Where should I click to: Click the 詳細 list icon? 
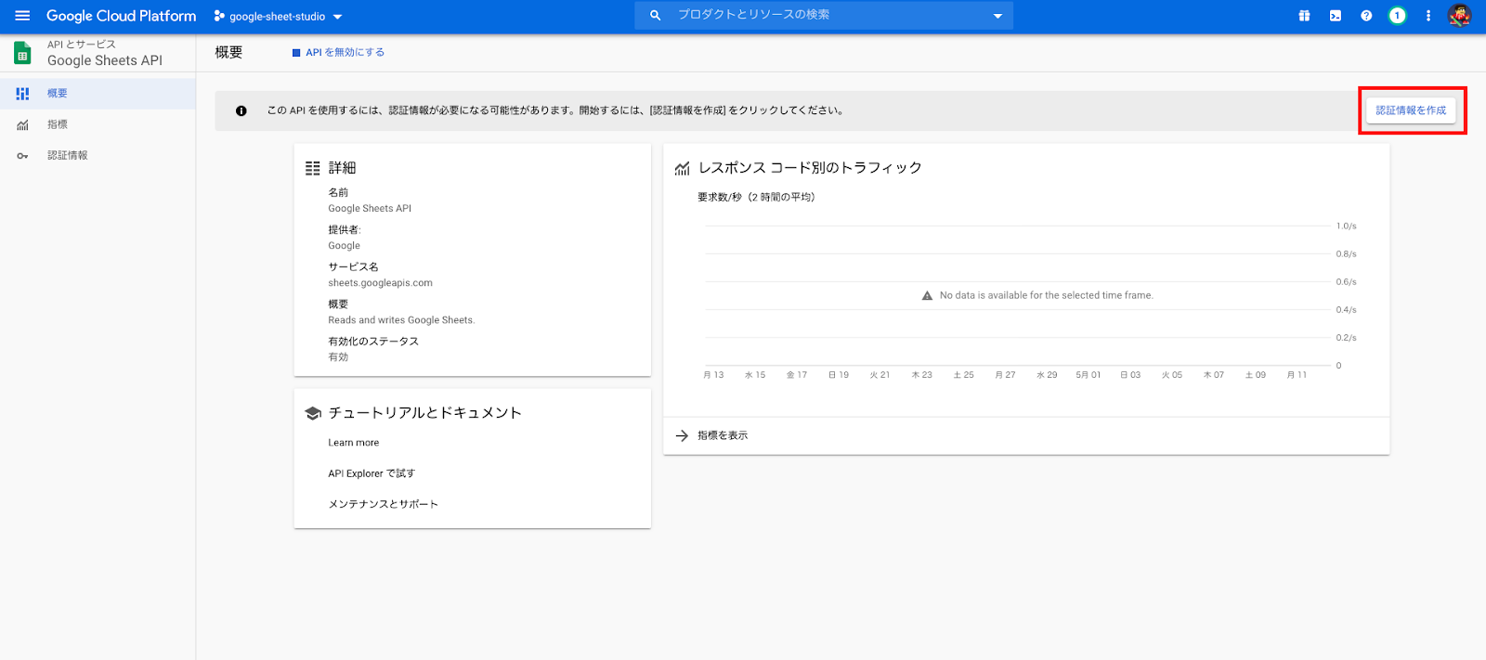(x=313, y=168)
